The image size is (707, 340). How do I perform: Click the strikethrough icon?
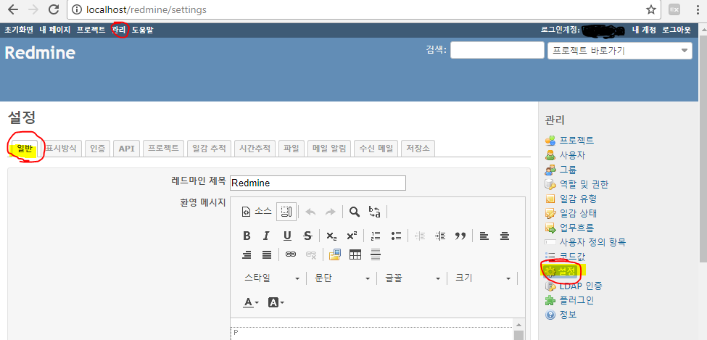(307, 236)
